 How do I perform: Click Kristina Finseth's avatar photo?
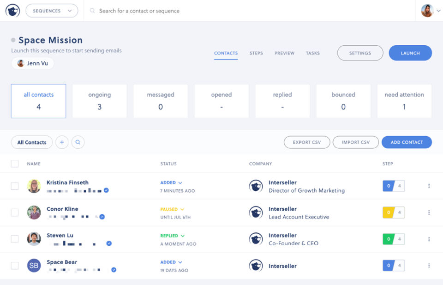[34, 186]
